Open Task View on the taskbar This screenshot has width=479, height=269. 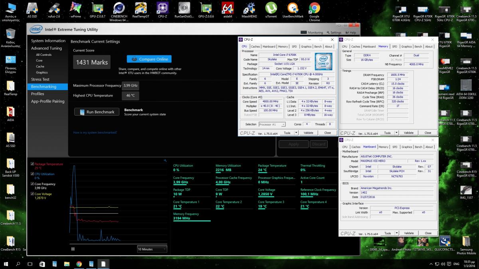pos(30,264)
